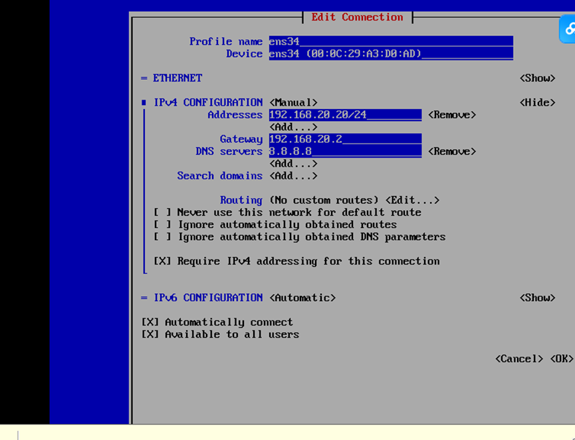Edit the Profile name field ens34
The height and width of the screenshot is (440, 575).
(x=391, y=41)
